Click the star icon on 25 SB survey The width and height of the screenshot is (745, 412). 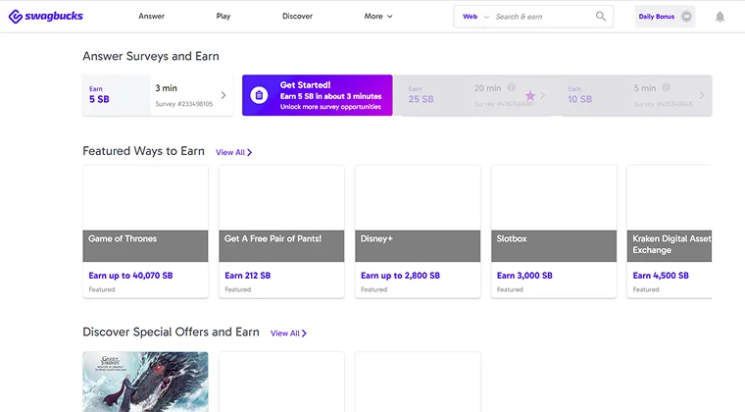click(x=530, y=96)
